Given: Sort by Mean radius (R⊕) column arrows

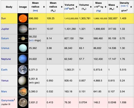Looking at the screenshot, I should tap(62, 7).
